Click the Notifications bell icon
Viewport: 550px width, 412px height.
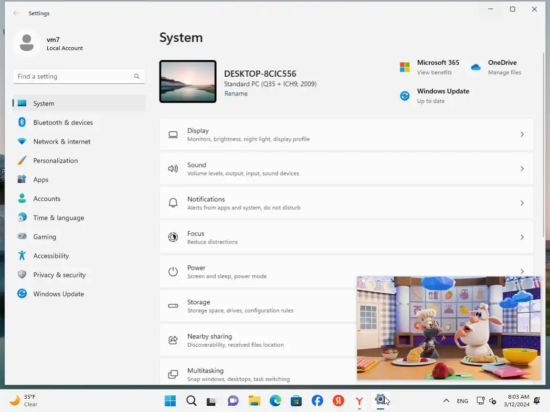173,203
